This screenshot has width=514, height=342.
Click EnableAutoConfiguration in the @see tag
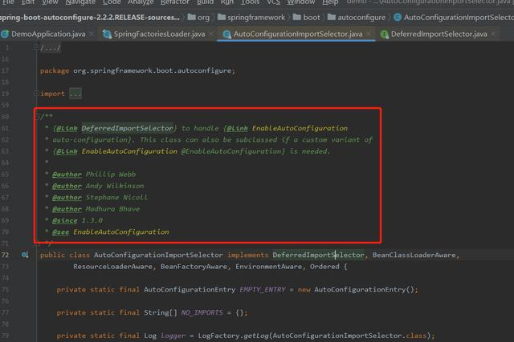coord(121,231)
